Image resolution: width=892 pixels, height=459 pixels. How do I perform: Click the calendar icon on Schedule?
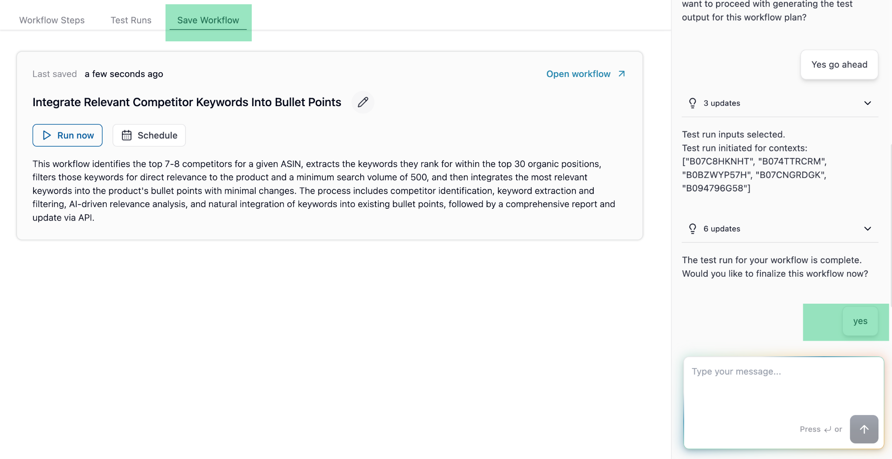(x=127, y=135)
